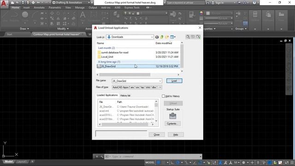Open Drafting & Annotation workspace dropdown
295x166 pixels.
(x=71, y=3)
